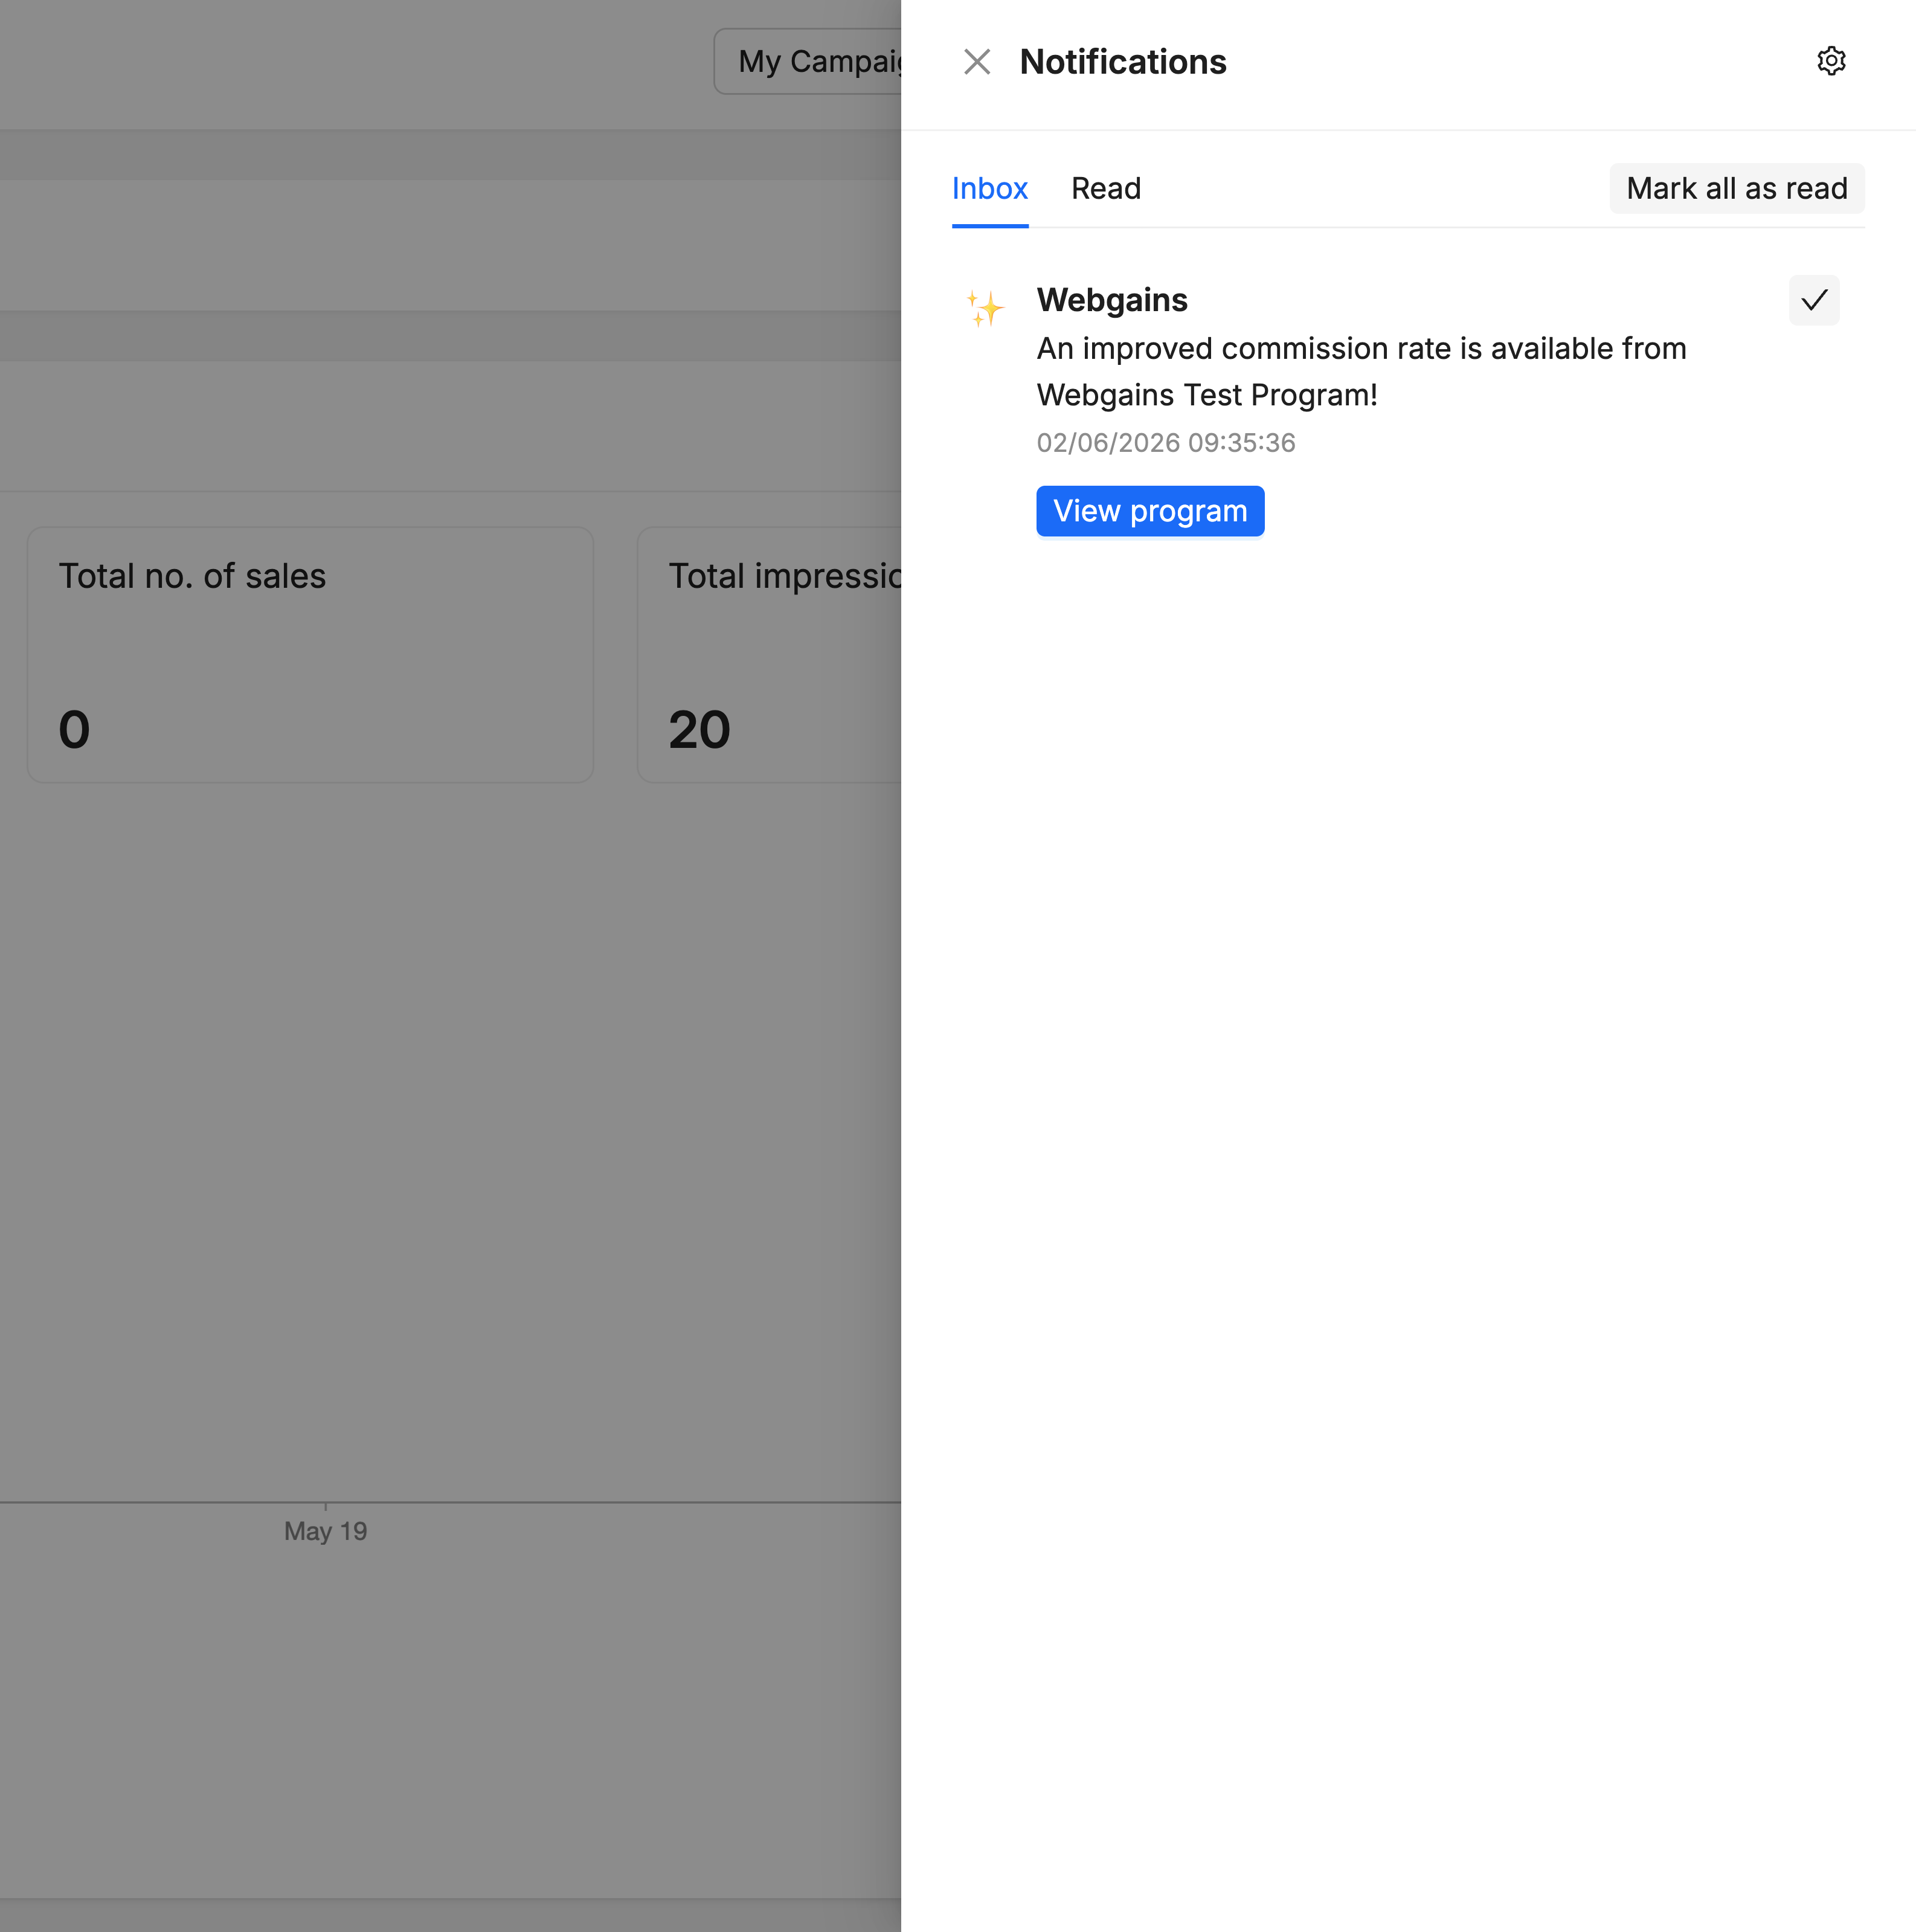Click the Mark all as read button
The height and width of the screenshot is (1932, 1916).
(1736, 188)
